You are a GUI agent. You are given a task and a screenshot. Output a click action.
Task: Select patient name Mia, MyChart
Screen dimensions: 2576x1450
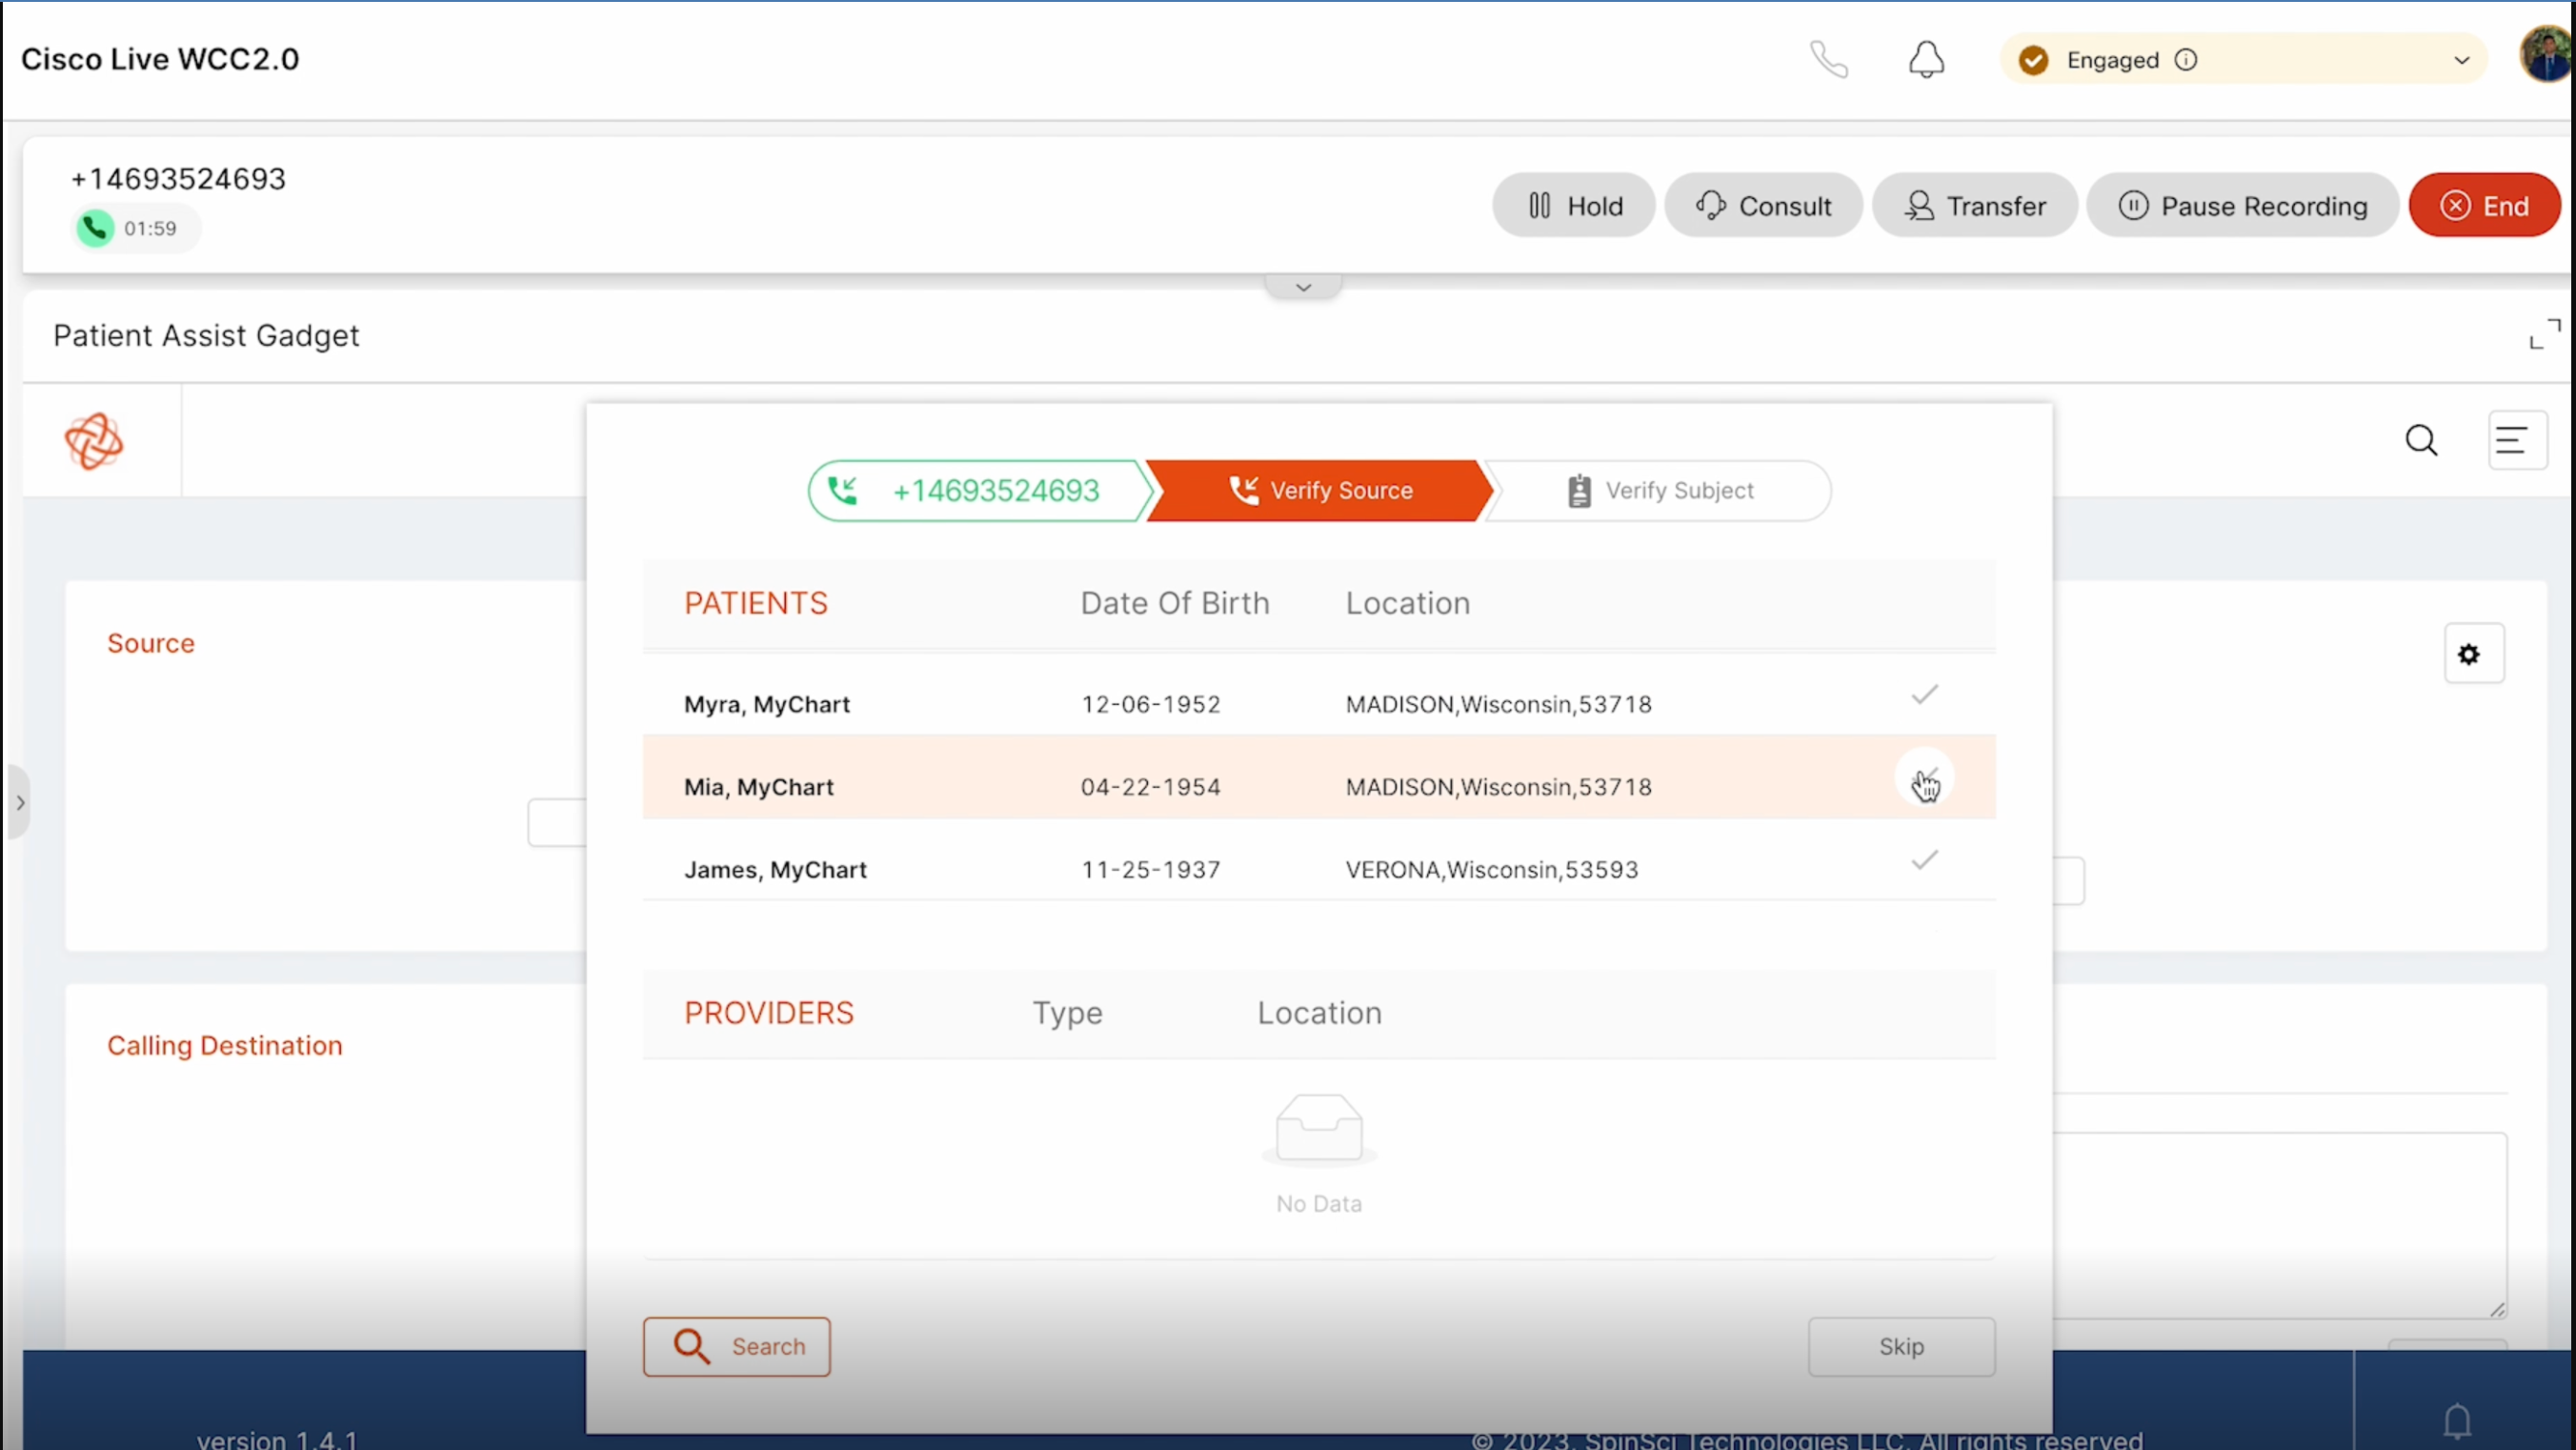(759, 787)
